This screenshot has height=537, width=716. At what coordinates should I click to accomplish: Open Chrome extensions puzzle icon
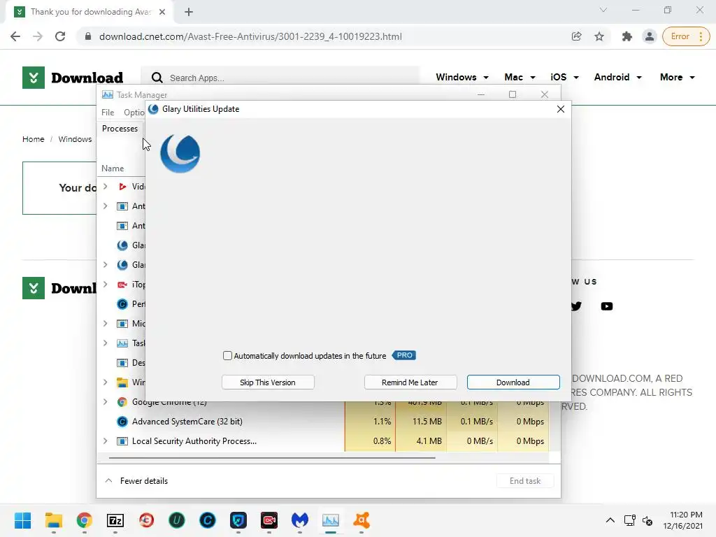tap(627, 36)
